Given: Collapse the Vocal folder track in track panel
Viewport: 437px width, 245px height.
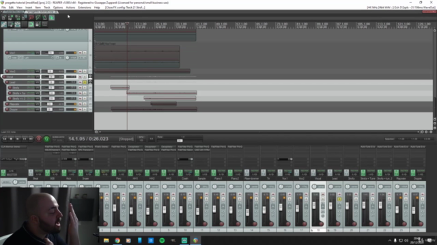Looking at the screenshot, I should pyautogui.click(x=90, y=76).
